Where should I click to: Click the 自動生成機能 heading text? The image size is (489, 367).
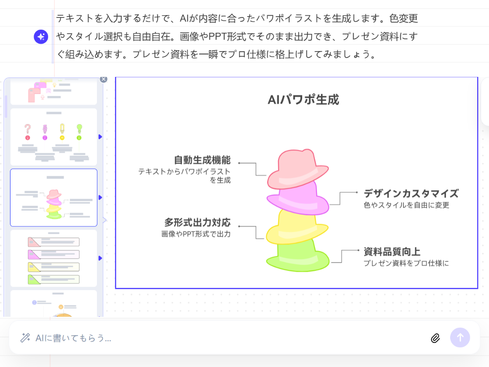click(202, 160)
